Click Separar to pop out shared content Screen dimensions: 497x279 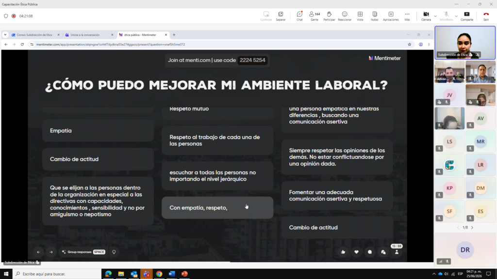point(281,16)
